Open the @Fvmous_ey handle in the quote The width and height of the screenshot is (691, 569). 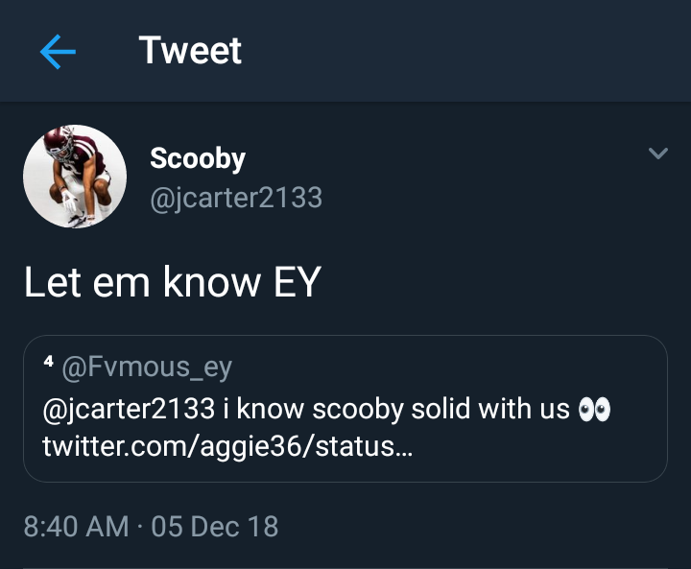point(147,366)
